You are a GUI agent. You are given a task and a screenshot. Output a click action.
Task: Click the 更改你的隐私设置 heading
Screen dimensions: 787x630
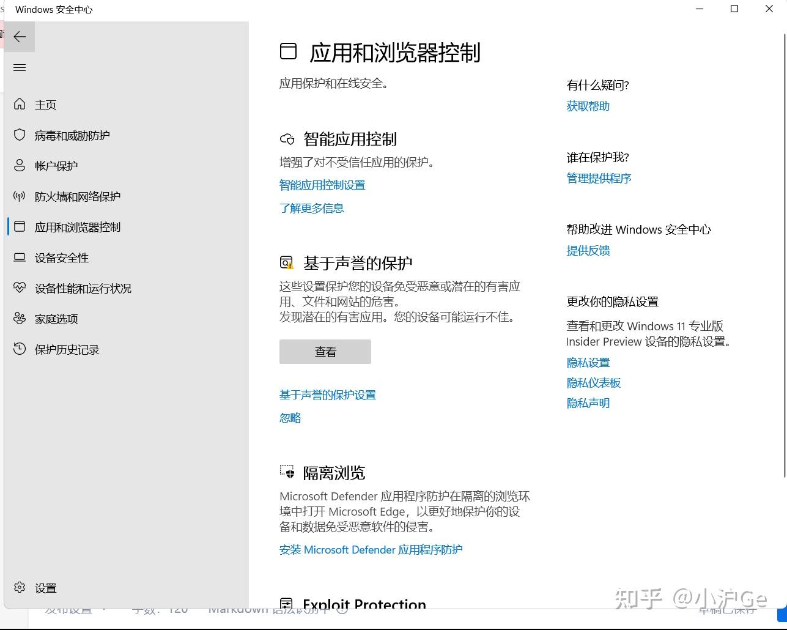pyautogui.click(x=613, y=302)
